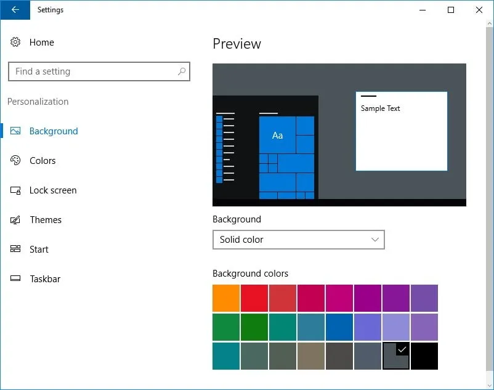Viewport: 494px width, 390px height.
Task: Select the bright blue color swatch
Action: 339,327
